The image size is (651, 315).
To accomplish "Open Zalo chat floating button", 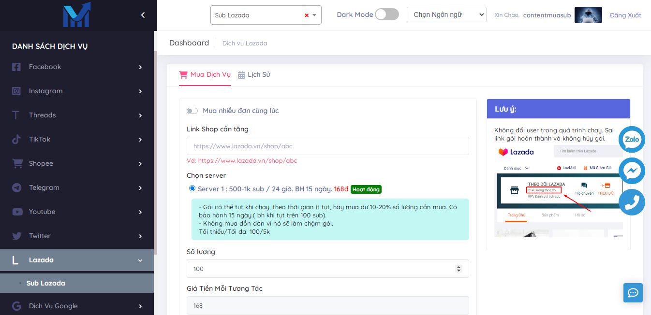I will click(x=632, y=139).
